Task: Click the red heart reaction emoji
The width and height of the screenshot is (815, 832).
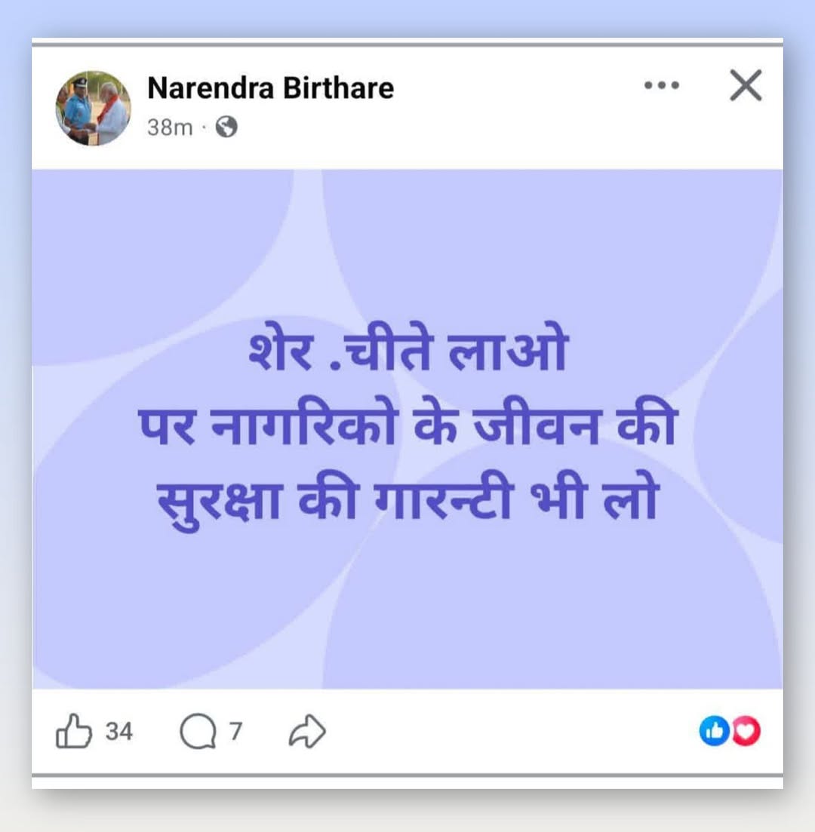Action: (x=746, y=731)
